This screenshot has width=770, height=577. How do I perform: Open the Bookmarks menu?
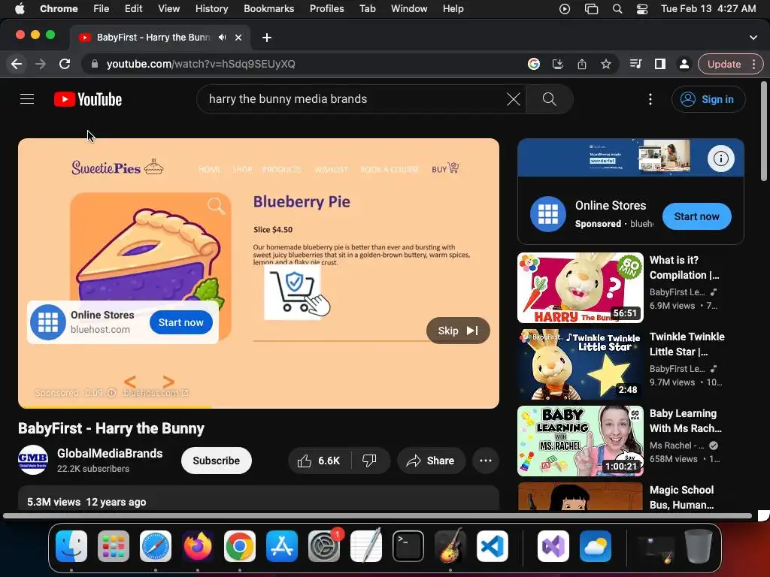click(268, 8)
